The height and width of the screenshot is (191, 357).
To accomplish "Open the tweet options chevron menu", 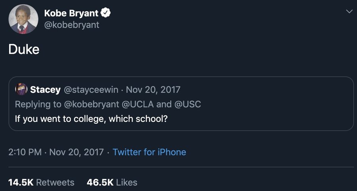I will pyautogui.click(x=349, y=12).
